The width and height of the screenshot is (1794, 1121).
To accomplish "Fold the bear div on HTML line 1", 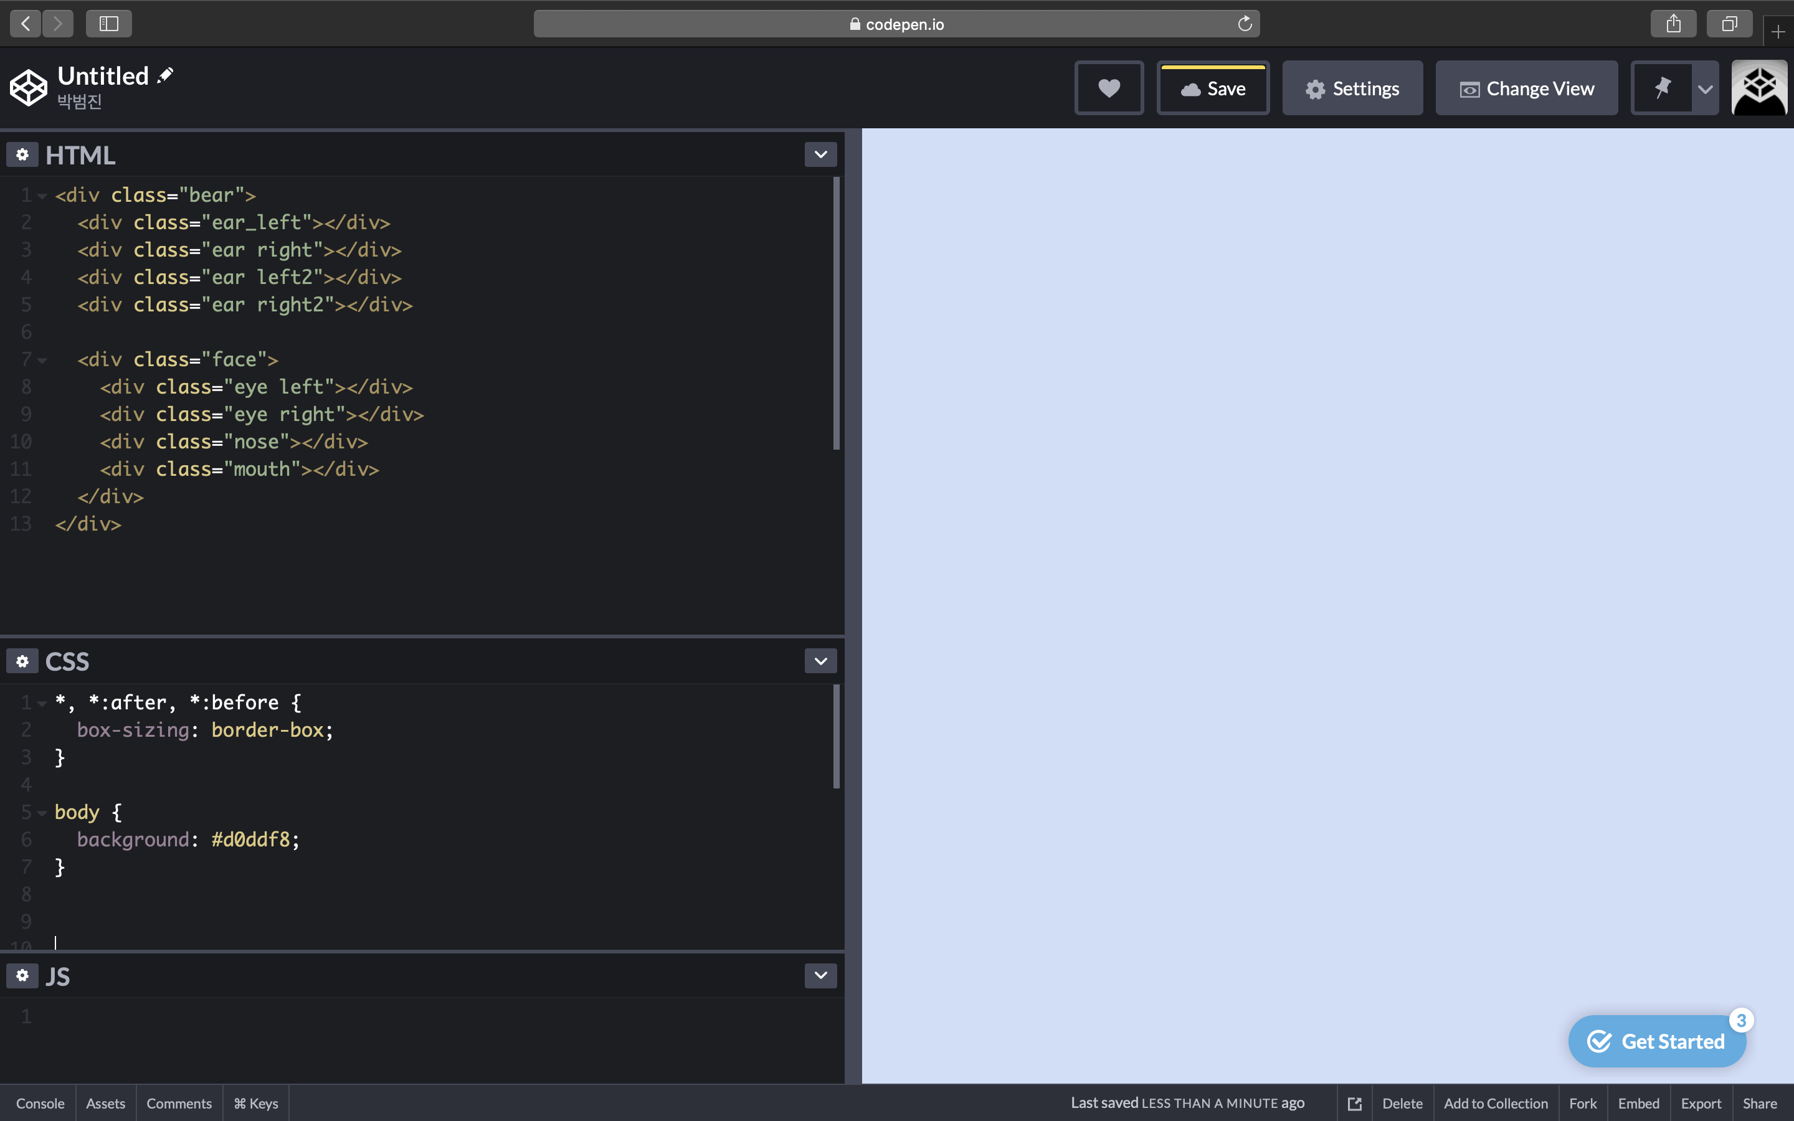I will pos(42,196).
